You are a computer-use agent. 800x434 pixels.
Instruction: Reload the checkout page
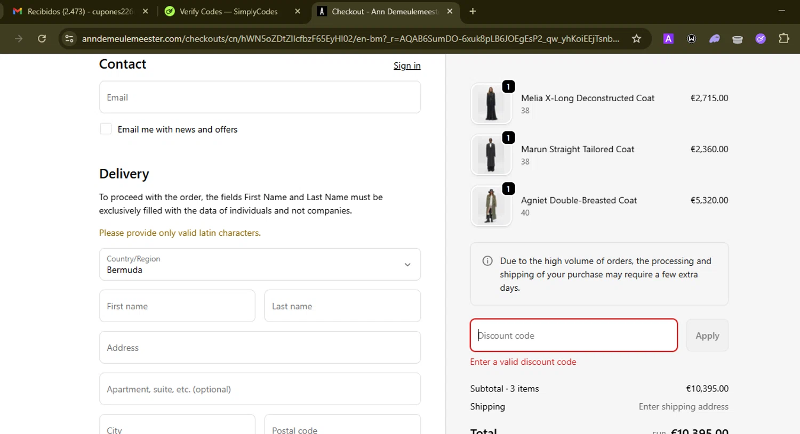pos(42,38)
